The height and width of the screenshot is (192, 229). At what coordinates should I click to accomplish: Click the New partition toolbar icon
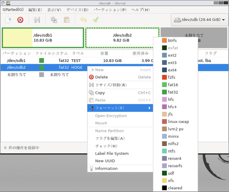point(8,20)
